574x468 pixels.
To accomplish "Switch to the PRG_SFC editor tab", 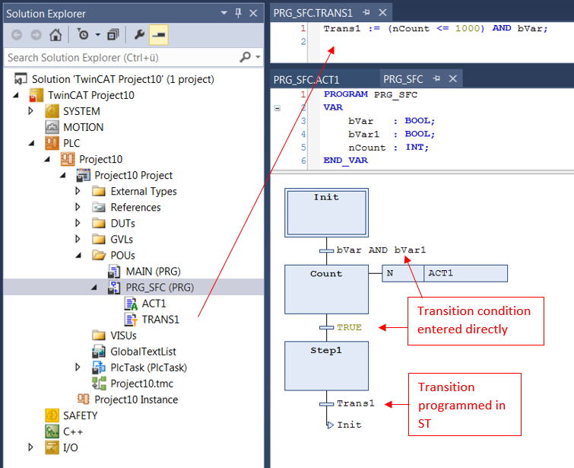I will (403, 79).
